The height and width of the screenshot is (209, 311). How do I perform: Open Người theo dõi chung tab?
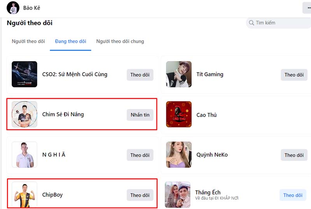click(x=120, y=41)
